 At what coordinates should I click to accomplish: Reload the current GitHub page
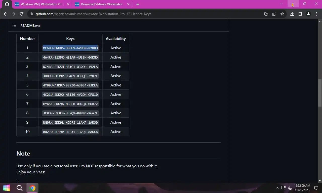[x=22, y=14]
